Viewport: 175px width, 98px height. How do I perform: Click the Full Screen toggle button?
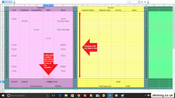click(x=7, y=2)
